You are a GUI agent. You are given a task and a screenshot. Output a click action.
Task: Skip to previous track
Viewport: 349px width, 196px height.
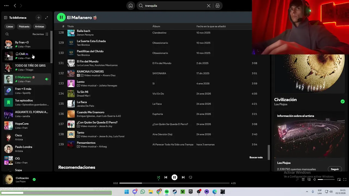[x=166, y=177]
